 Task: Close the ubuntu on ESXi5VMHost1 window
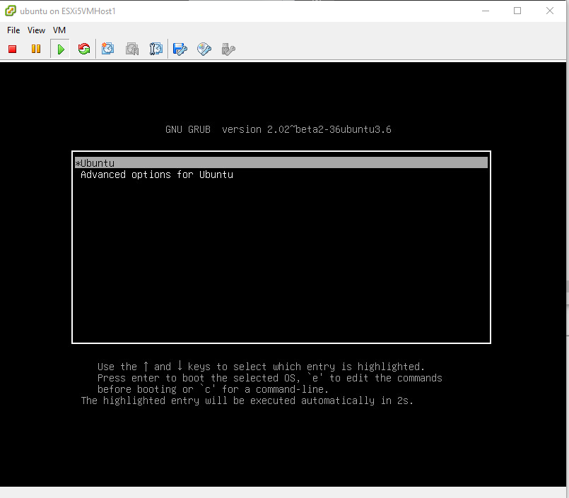coord(550,11)
